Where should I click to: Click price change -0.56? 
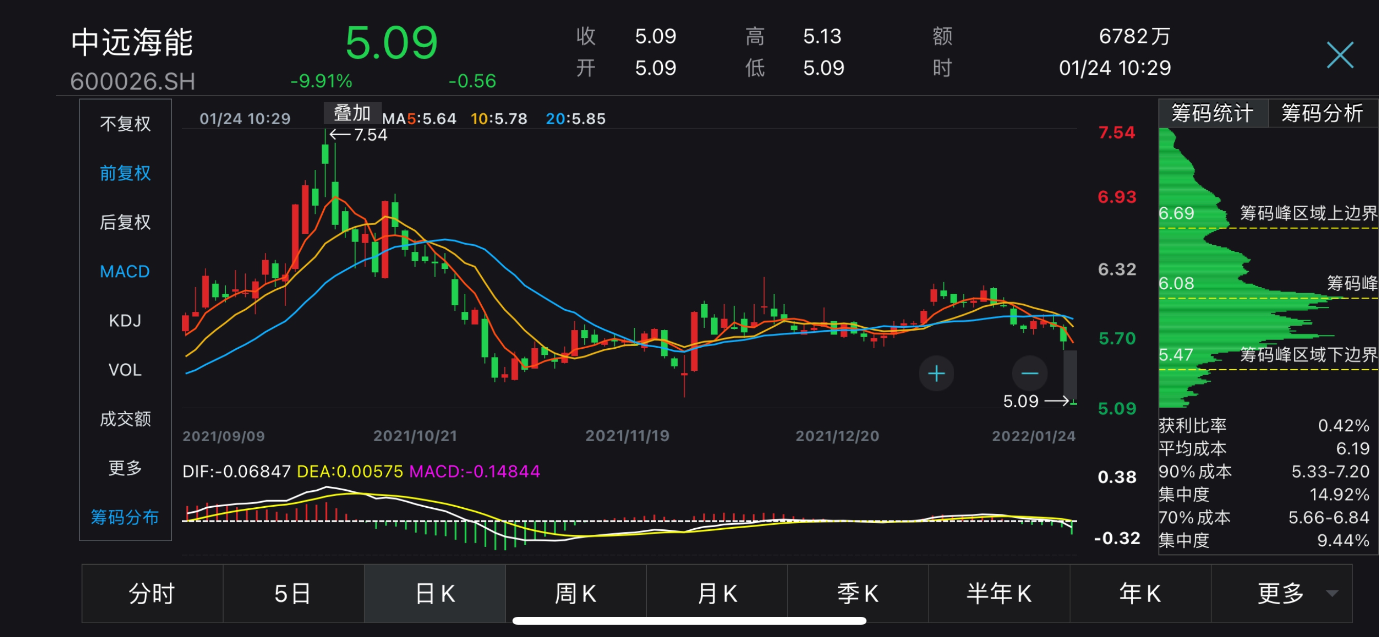472,81
